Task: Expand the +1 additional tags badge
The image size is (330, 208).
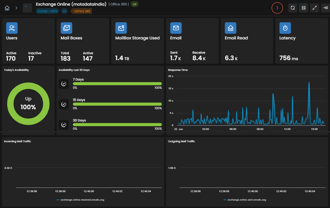Action: [x=64, y=11]
